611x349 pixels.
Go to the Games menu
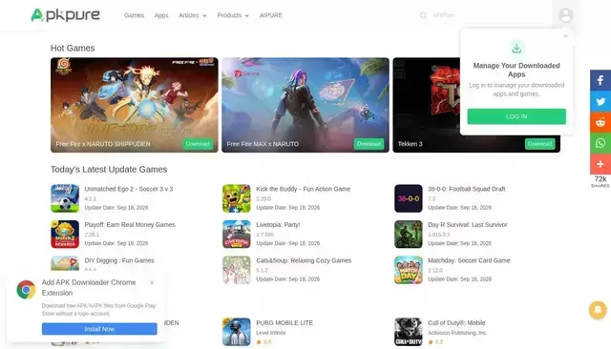click(x=134, y=15)
